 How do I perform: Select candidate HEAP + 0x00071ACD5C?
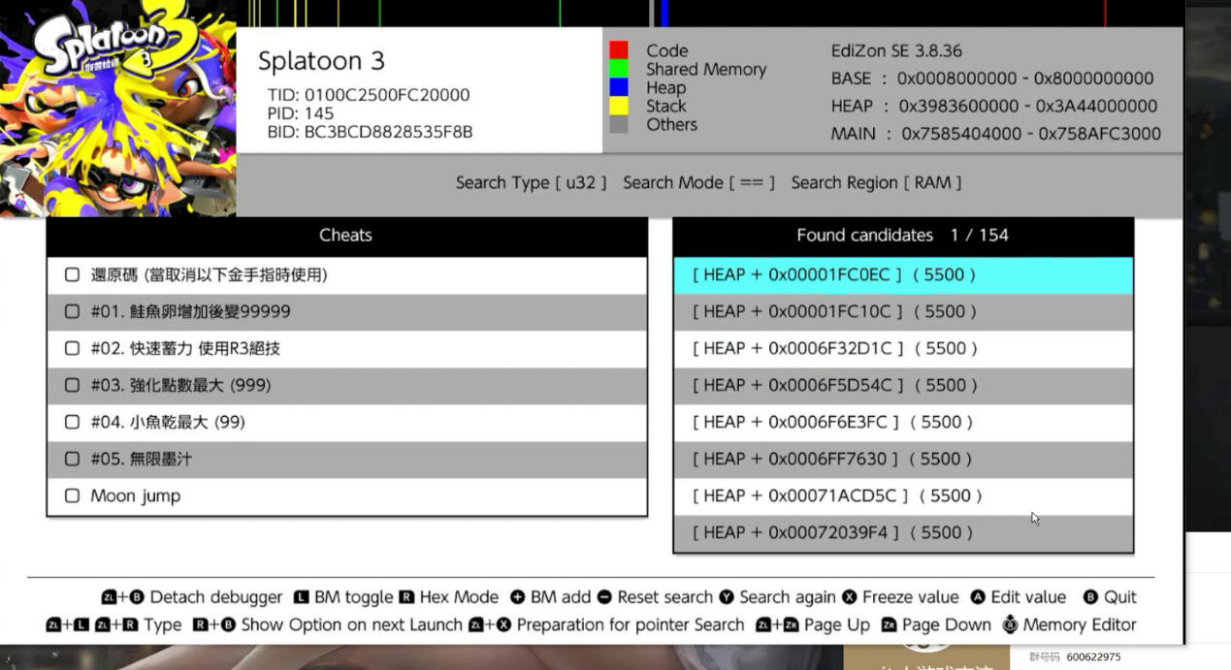tap(903, 496)
